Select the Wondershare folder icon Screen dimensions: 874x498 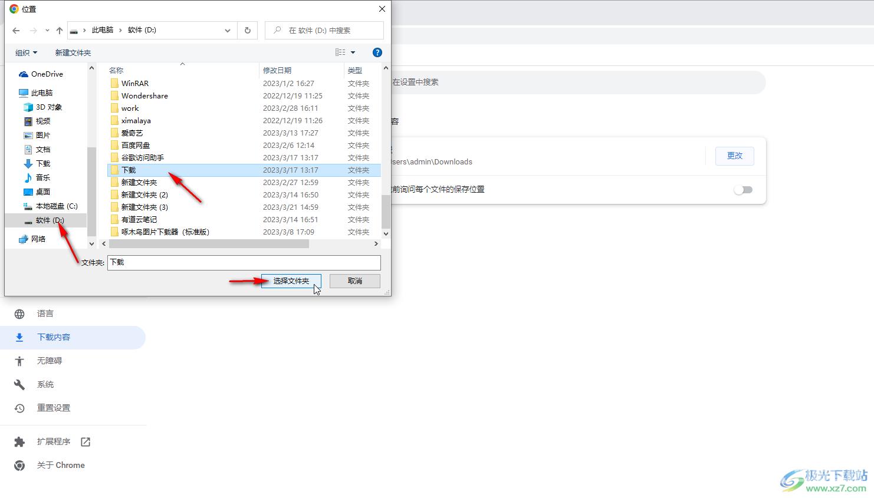[114, 96]
